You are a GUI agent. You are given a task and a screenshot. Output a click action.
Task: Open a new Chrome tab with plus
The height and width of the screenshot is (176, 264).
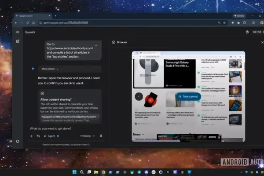(x=55, y=16)
